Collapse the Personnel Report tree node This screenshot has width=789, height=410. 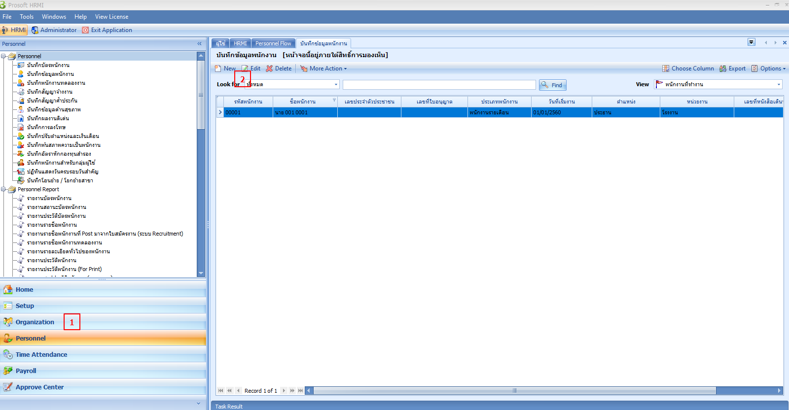click(3, 189)
